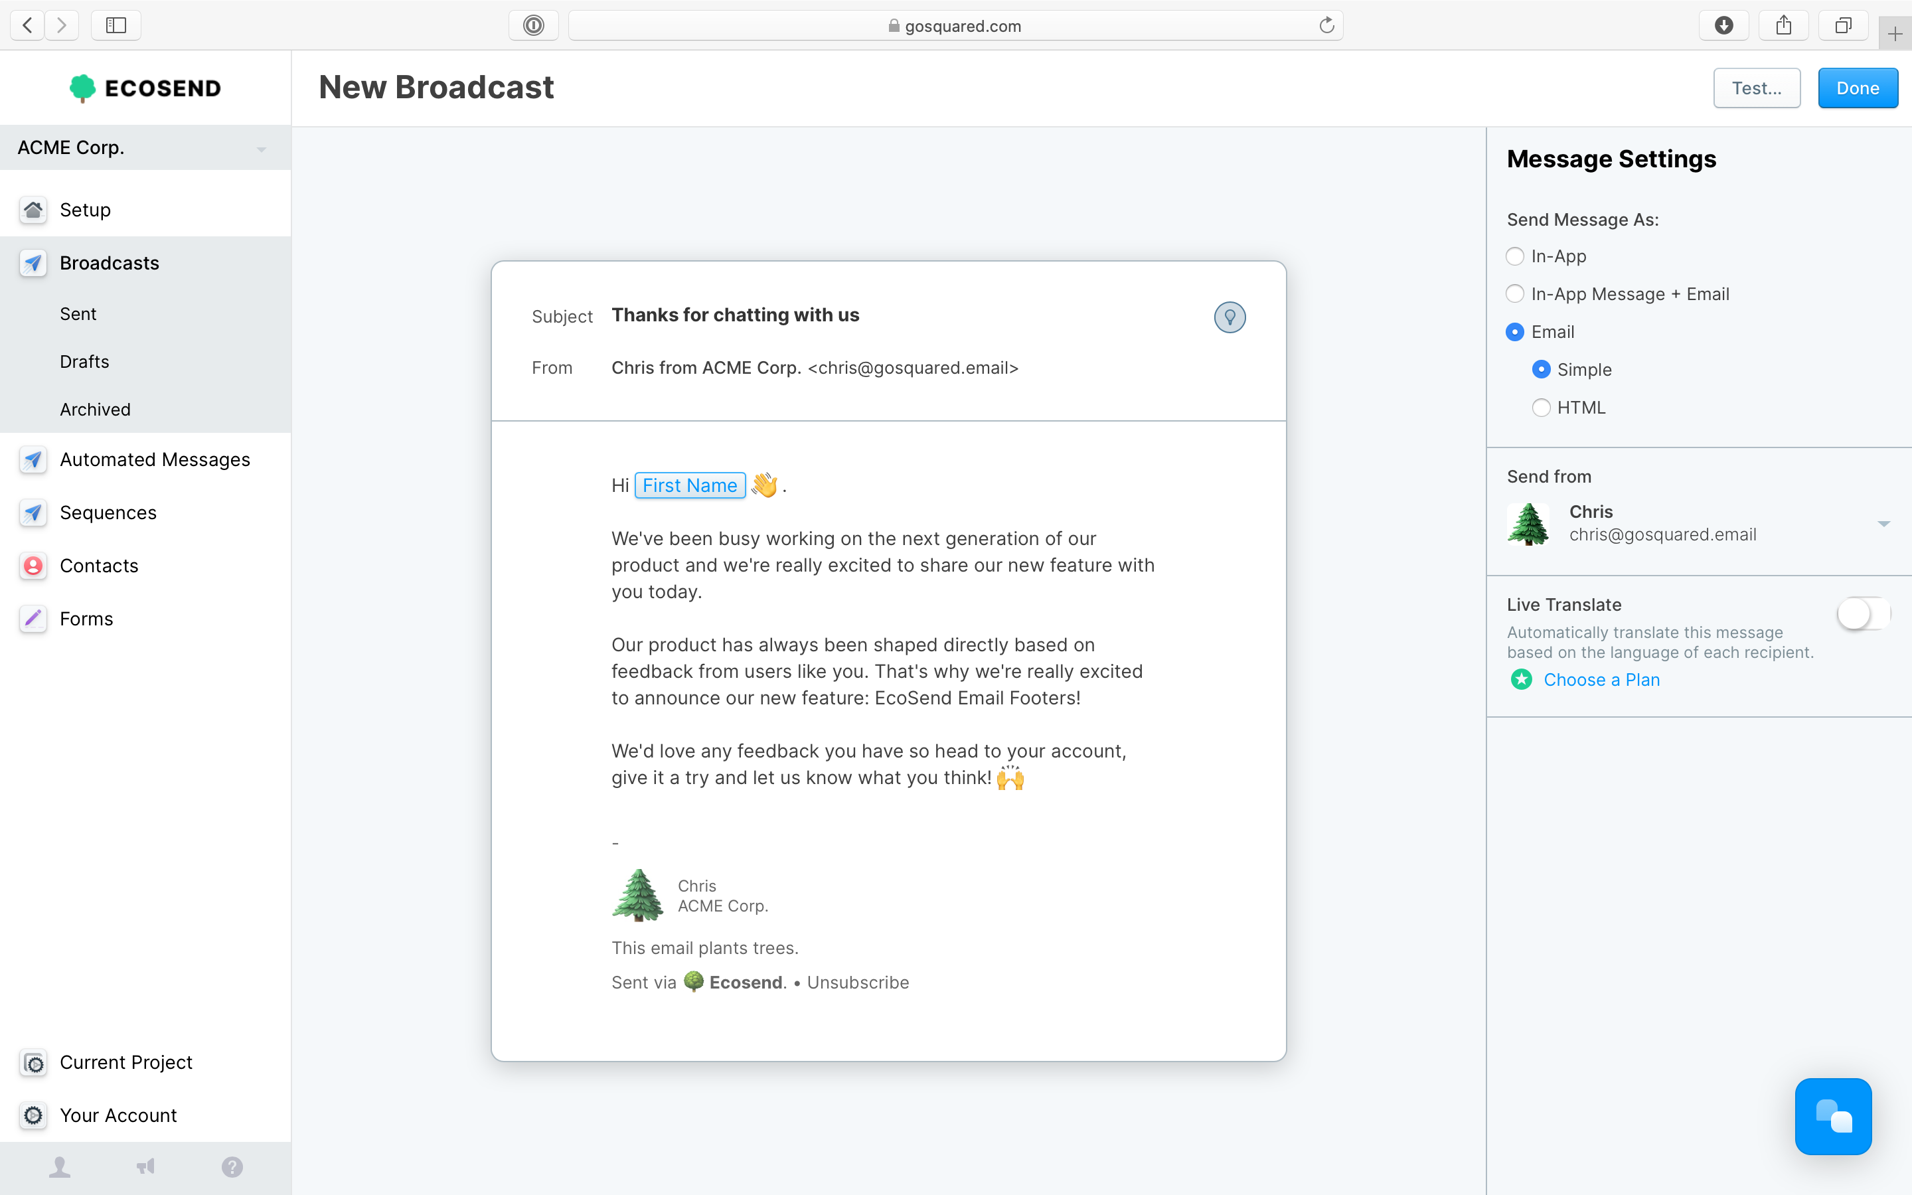Click the subject line lightbulb suggestion icon
This screenshot has height=1195, width=1912.
click(1230, 318)
